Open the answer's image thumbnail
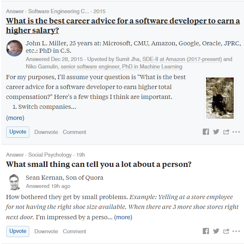Viewport: 244px width, 244px height. 220,98
